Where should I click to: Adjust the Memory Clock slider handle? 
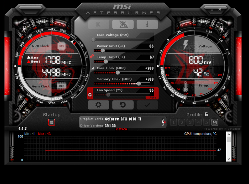(x=139, y=84)
